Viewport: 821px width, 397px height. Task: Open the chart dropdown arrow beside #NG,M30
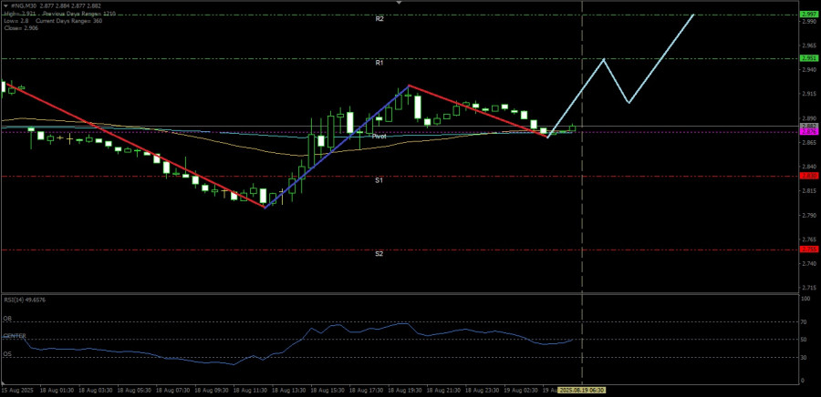[x=5, y=5]
